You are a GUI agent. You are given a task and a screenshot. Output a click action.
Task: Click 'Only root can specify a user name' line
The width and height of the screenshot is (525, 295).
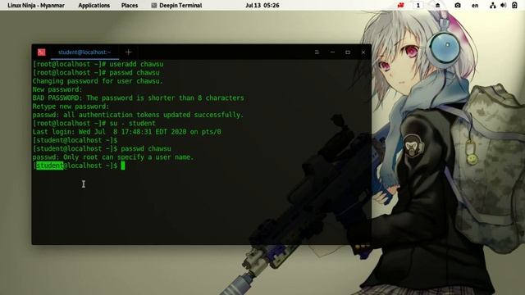point(113,157)
